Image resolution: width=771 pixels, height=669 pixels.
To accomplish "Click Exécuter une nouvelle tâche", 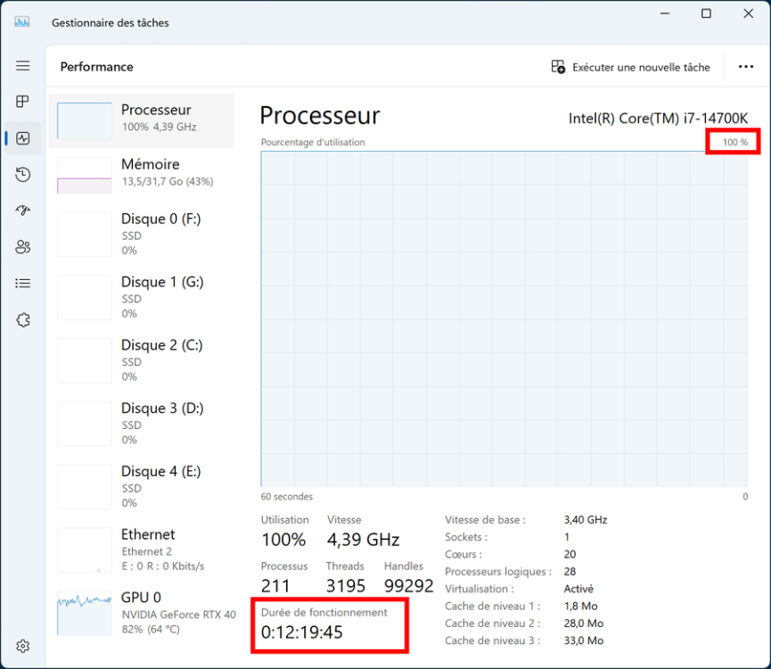I will pyautogui.click(x=630, y=67).
